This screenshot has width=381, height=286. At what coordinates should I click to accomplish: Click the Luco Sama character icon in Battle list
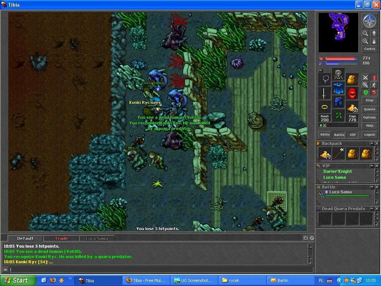coord(321,194)
